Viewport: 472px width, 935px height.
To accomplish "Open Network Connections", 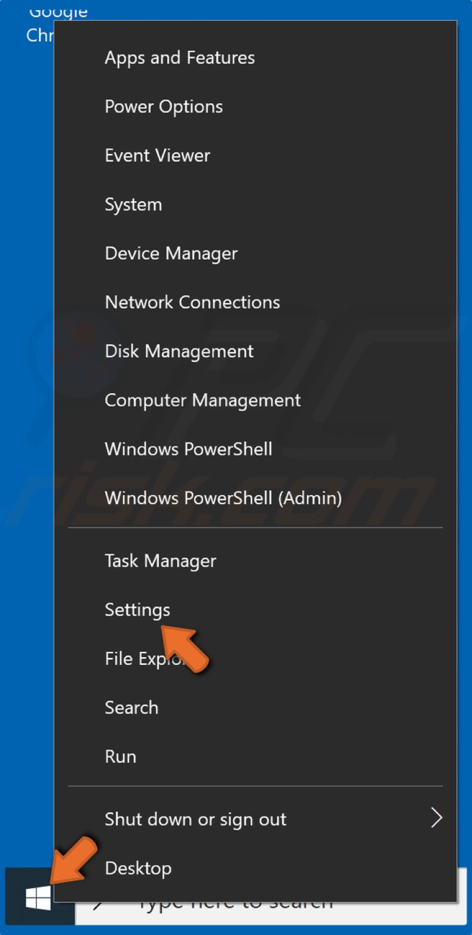I will [x=192, y=302].
